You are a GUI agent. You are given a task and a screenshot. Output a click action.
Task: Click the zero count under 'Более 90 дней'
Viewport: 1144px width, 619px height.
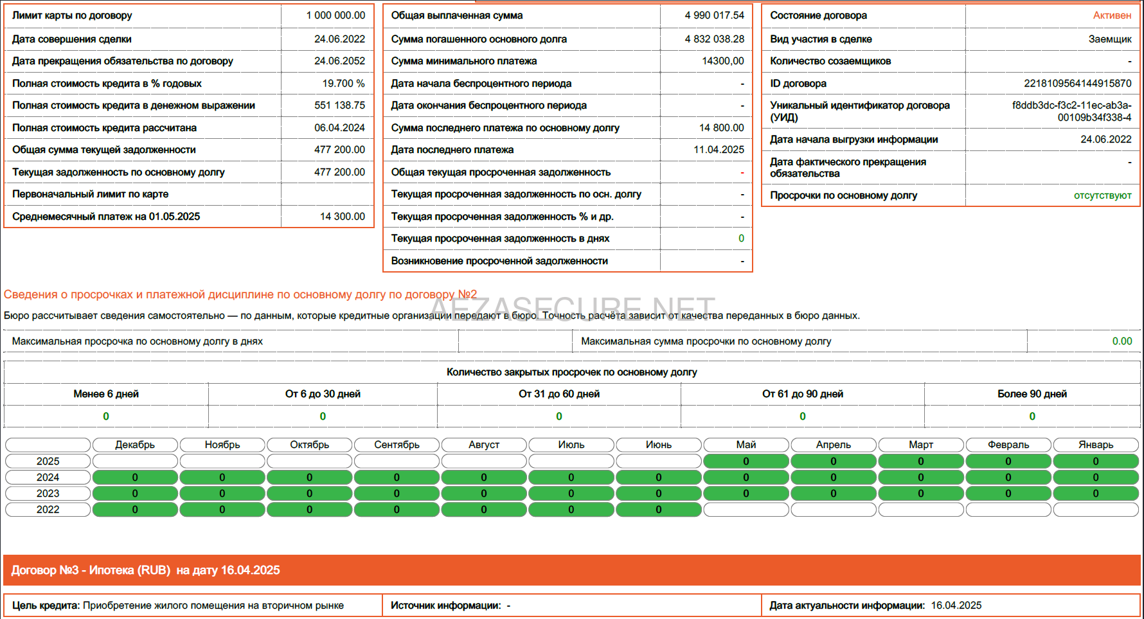coord(1032,417)
